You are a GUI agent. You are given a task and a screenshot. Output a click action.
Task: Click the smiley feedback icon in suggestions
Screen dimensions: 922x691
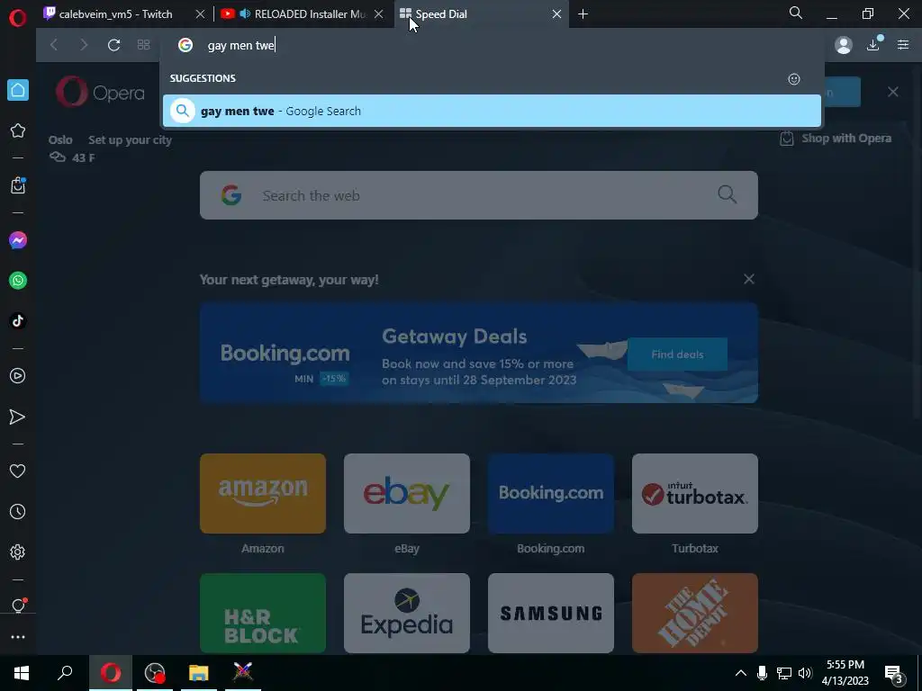[794, 79]
